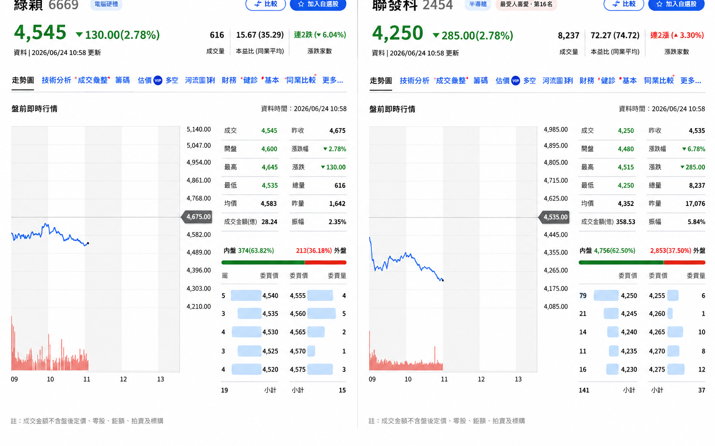The image size is (715, 446).
Task: Expand 更多... menu in 聯發科 panel
Action: (691, 81)
